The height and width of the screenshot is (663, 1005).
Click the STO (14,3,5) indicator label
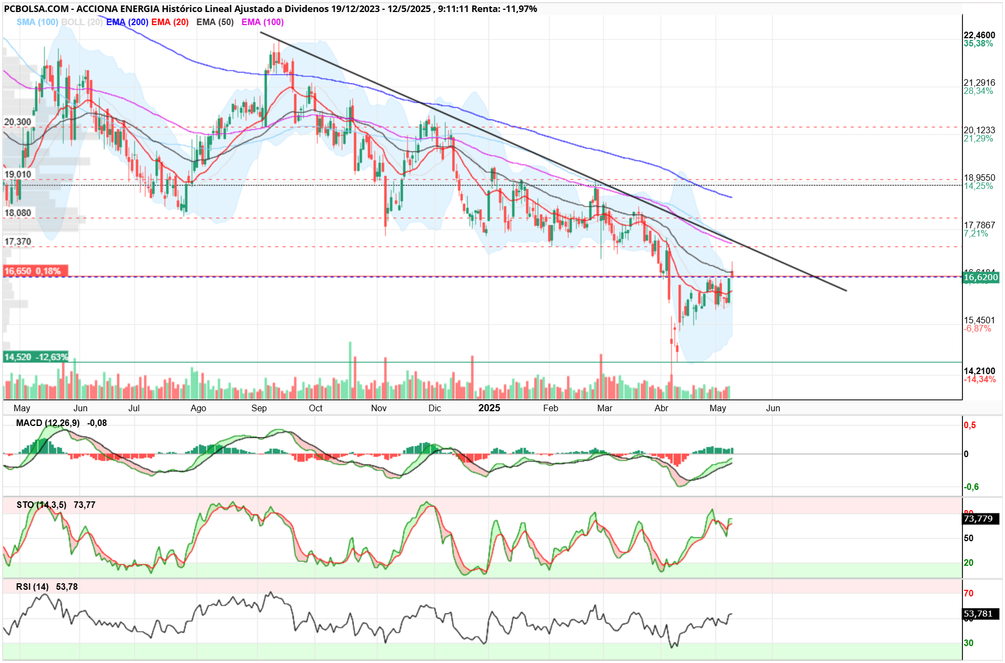[x=42, y=505]
